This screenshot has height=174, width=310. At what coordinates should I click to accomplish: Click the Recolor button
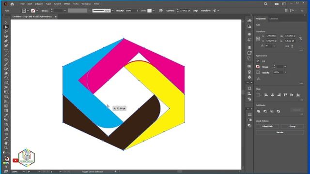click(x=280, y=132)
